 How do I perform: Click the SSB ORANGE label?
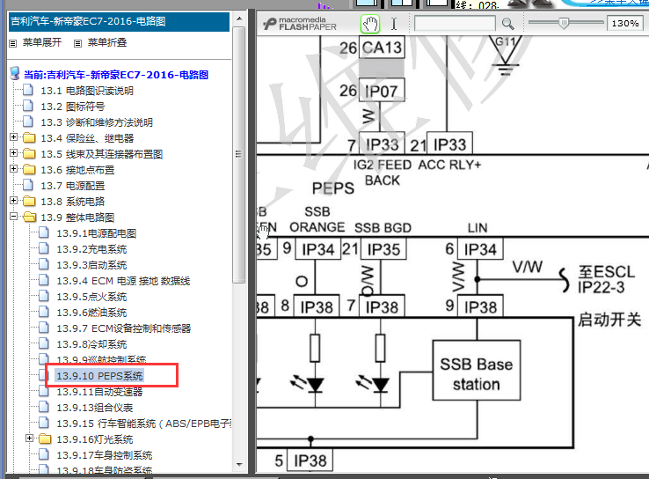pos(317,219)
